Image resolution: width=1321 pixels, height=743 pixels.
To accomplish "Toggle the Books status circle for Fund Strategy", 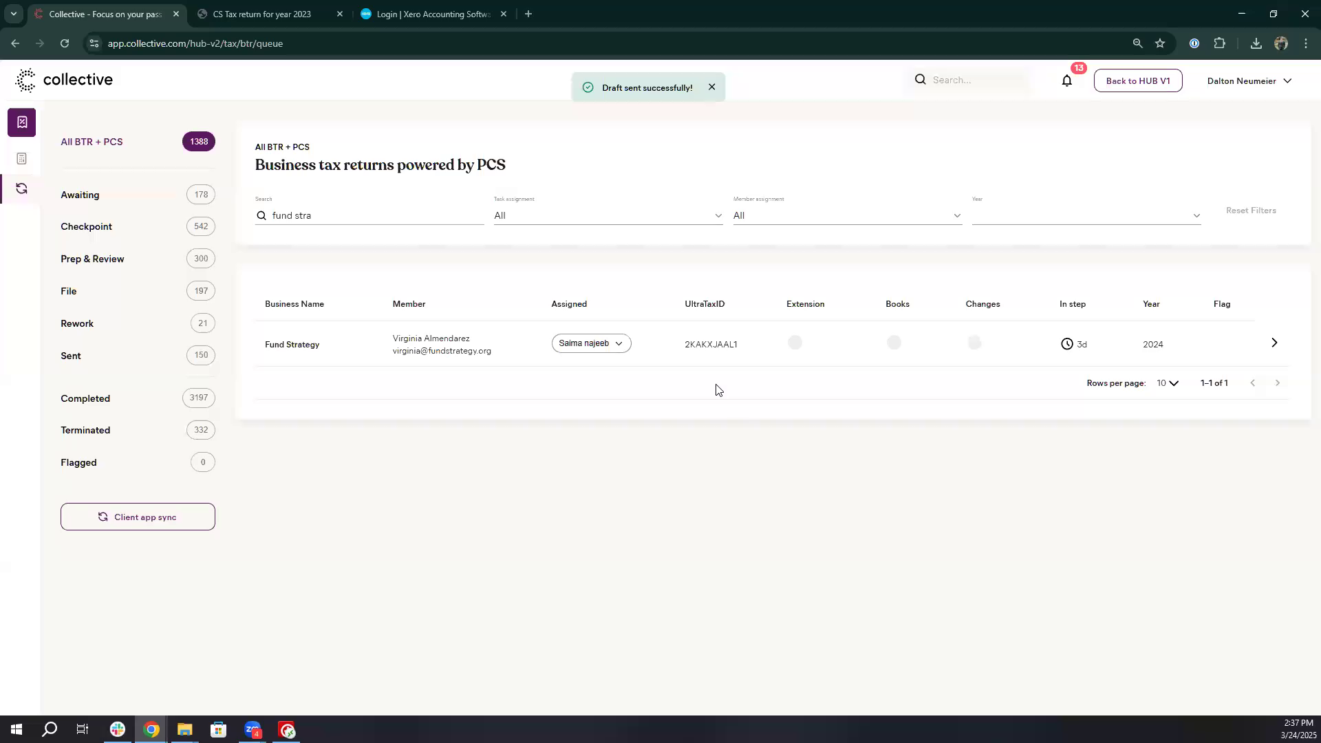I will 894,342.
